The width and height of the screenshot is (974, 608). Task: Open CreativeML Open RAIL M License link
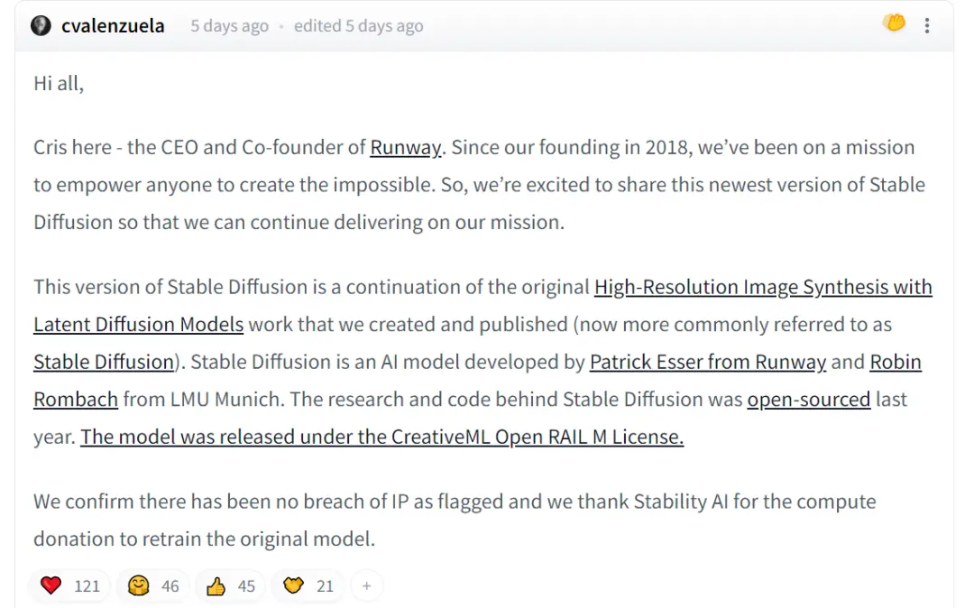click(x=381, y=437)
